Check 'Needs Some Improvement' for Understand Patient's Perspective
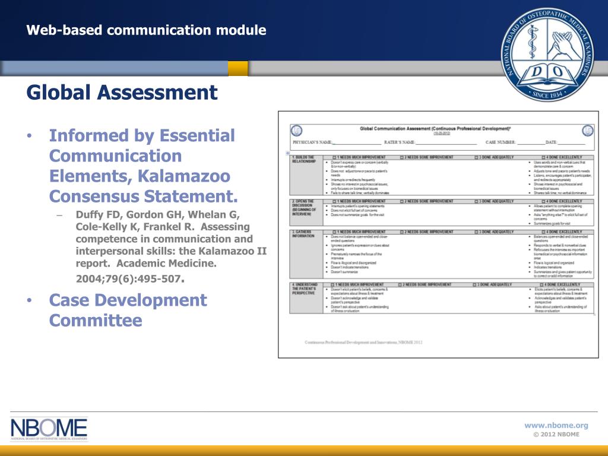The width and height of the screenshot is (608, 456). pos(400,284)
